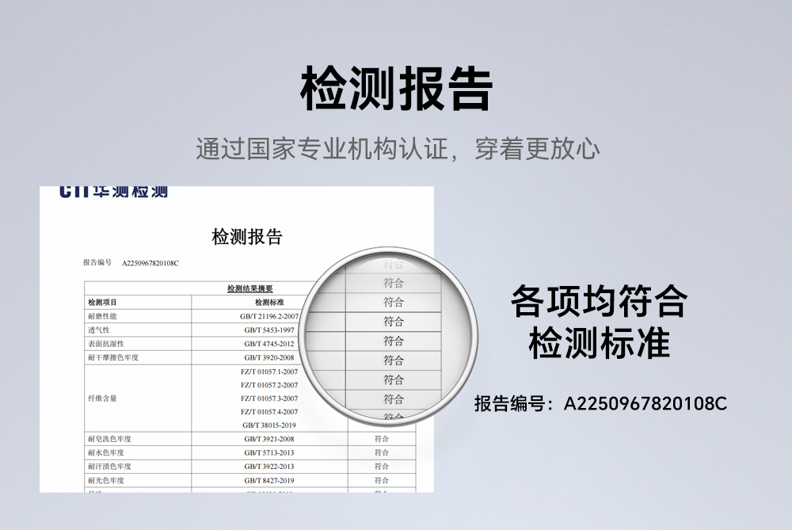The width and height of the screenshot is (792, 530).
Task: Click the 透气性 table row label
Action: (99, 330)
